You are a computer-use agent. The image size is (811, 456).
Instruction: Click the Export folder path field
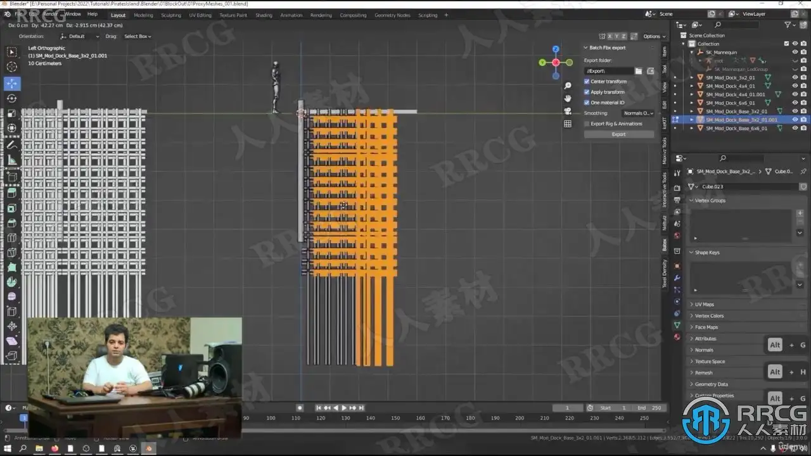coord(608,71)
